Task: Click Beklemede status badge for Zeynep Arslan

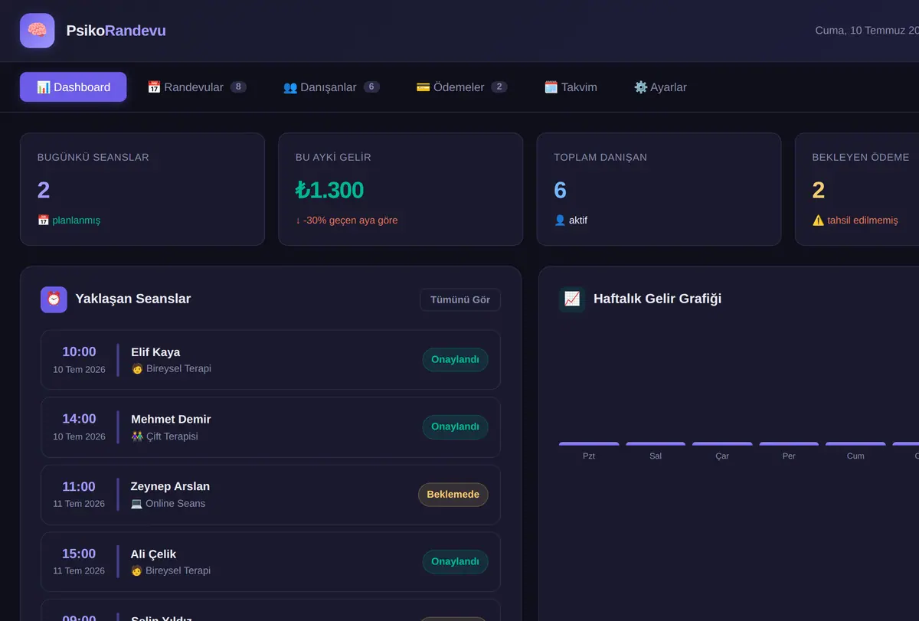Action: point(453,495)
